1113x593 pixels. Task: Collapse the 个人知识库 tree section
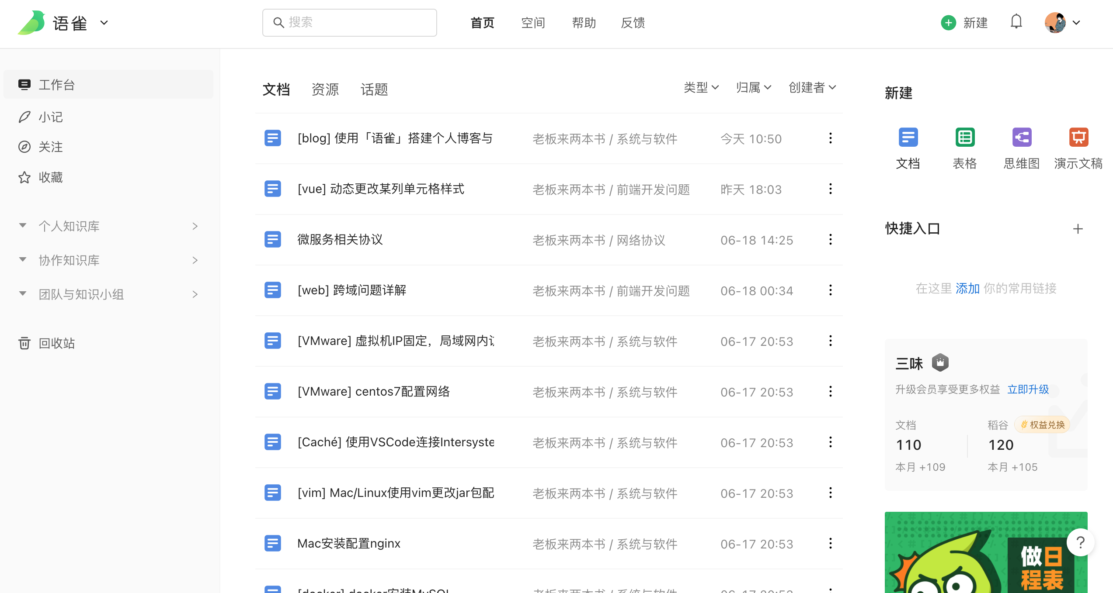pyautogui.click(x=23, y=226)
